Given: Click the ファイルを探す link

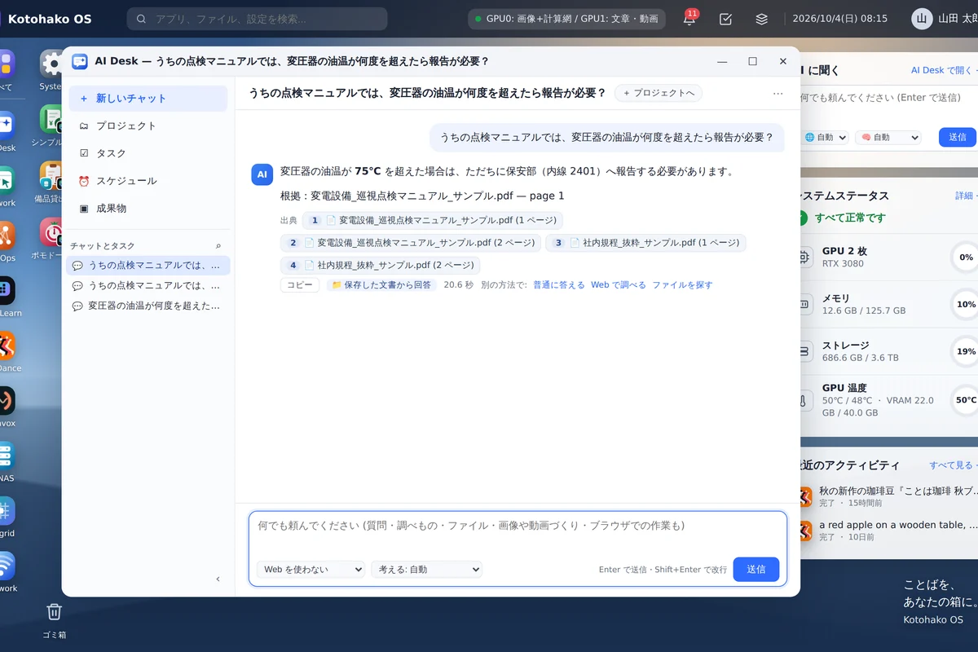Looking at the screenshot, I should coord(682,285).
